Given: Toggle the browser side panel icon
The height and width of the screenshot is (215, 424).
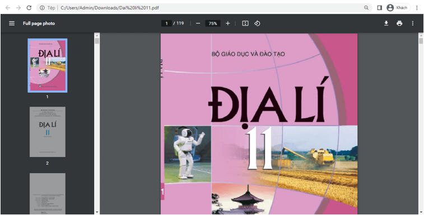Looking at the screenshot, I should click(379, 8).
